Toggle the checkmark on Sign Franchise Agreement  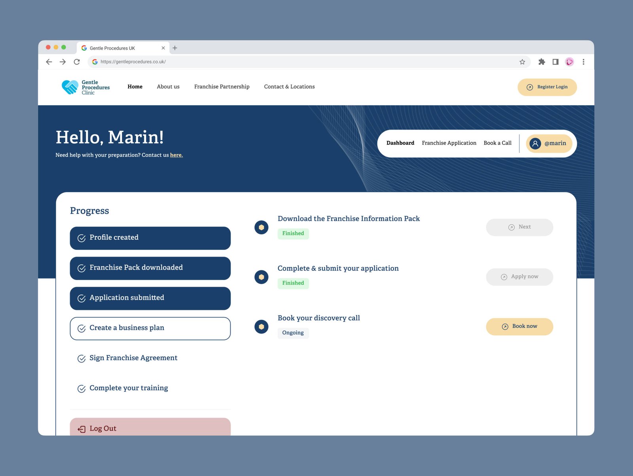pyautogui.click(x=81, y=359)
